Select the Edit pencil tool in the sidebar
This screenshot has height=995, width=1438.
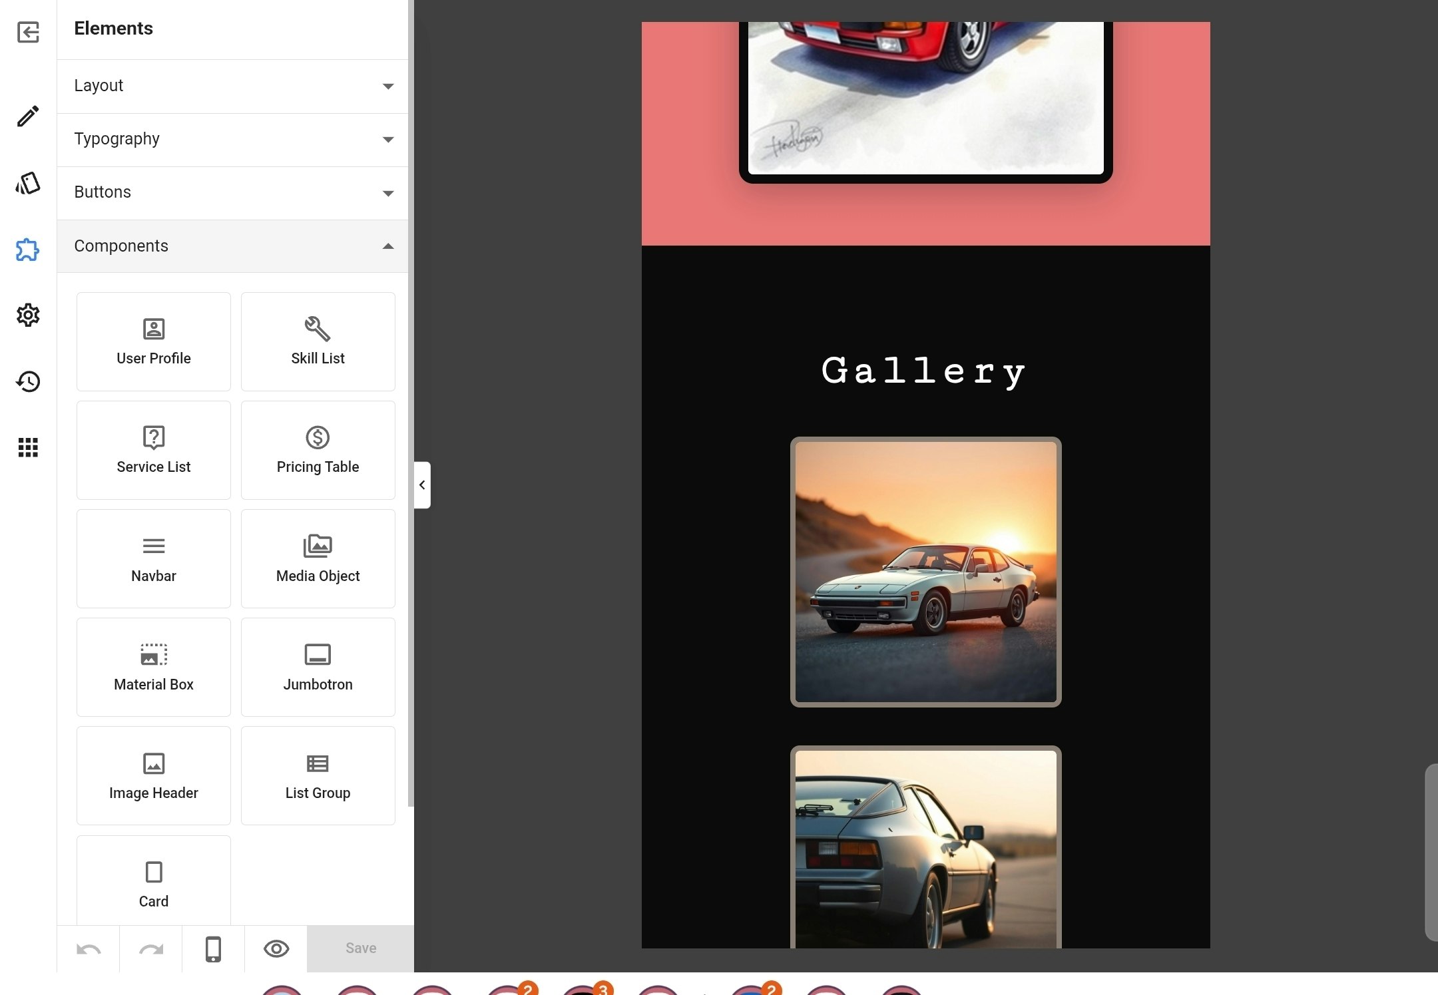[27, 116]
